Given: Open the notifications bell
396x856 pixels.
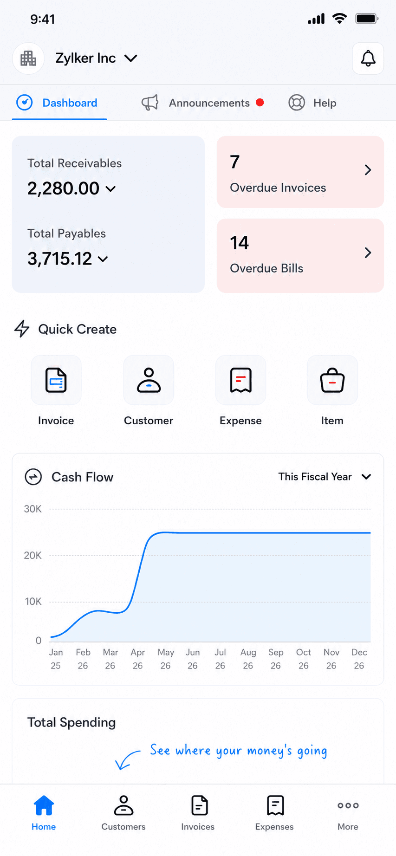Looking at the screenshot, I should [368, 58].
